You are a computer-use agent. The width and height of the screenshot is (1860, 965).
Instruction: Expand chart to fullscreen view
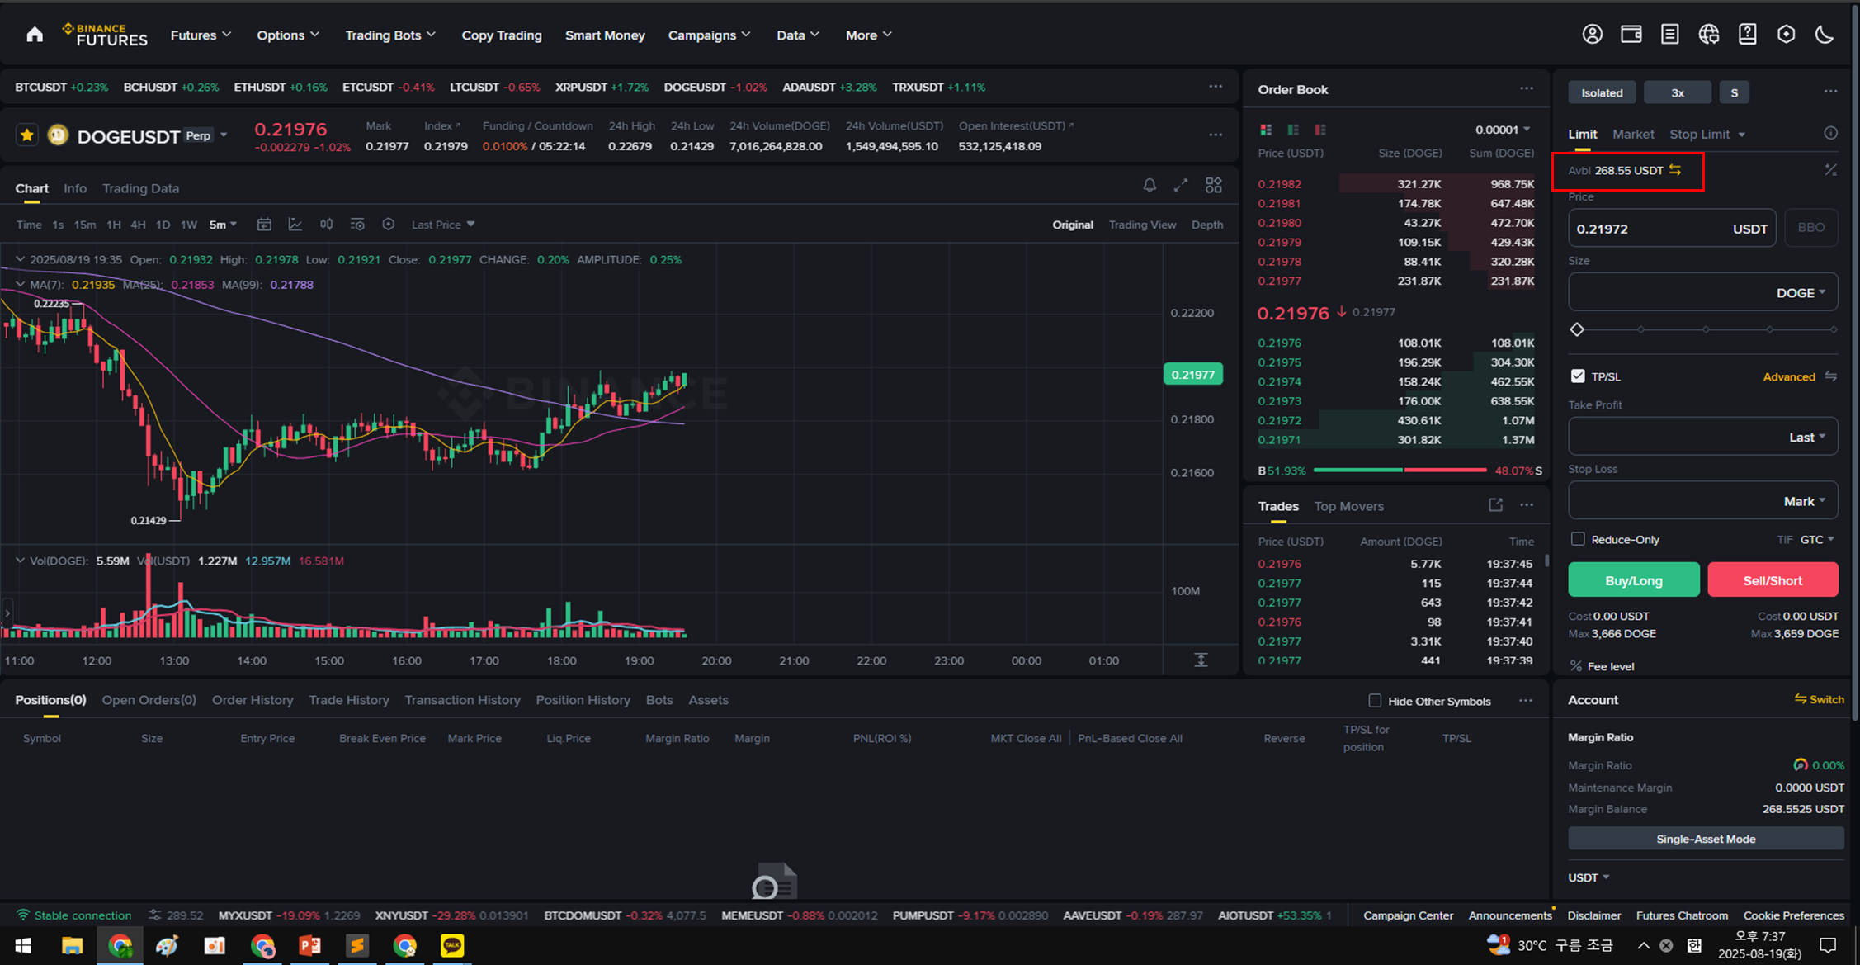[1181, 186]
